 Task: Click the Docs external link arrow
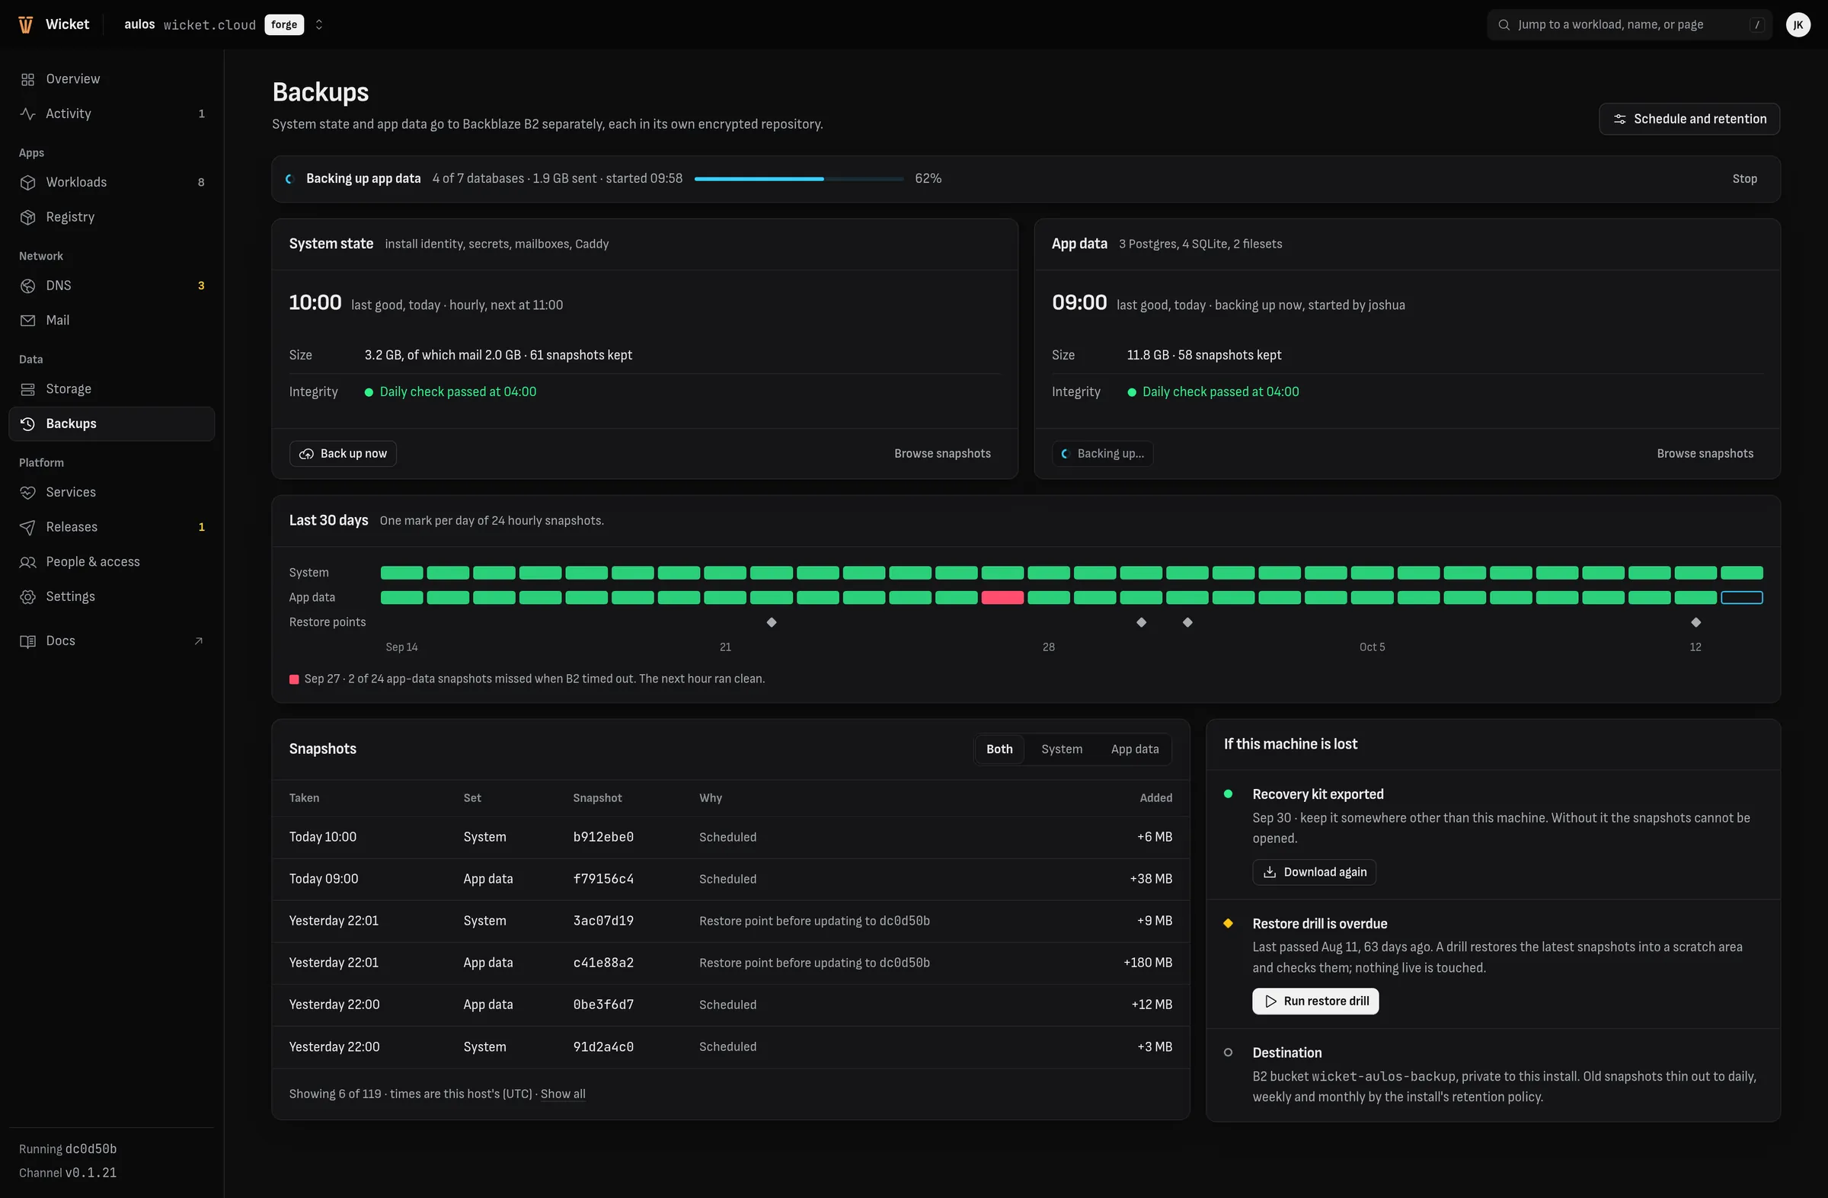coord(199,641)
